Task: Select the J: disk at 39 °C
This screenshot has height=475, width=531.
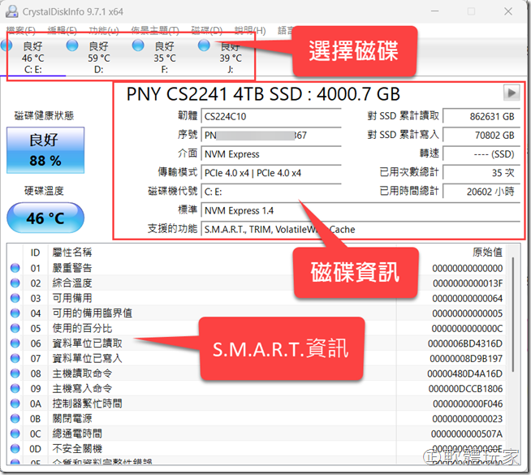Action: [x=204, y=46]
